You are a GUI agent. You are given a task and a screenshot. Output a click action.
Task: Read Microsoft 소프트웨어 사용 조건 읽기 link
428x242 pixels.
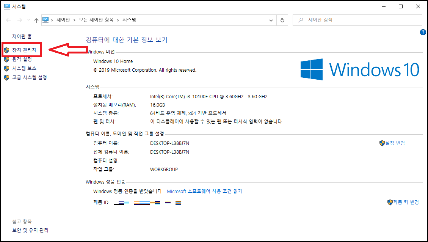[x=204, y=191]
